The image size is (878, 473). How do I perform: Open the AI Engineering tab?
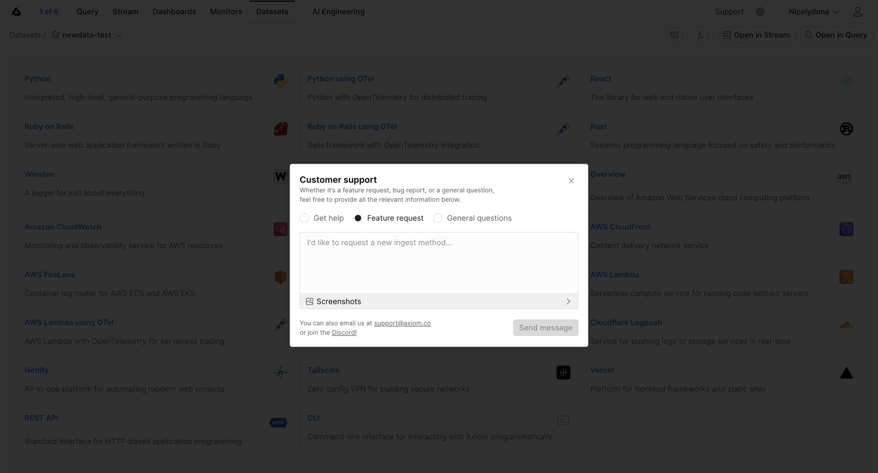pyautogui.click(x=339, y=12)
